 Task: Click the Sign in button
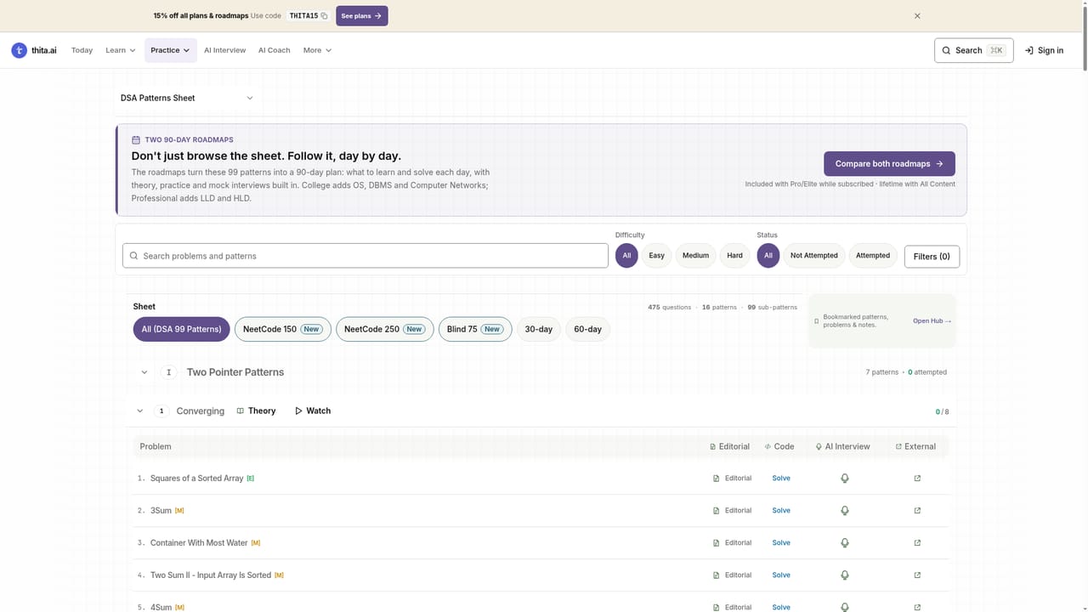click(x=1044, y=50)
